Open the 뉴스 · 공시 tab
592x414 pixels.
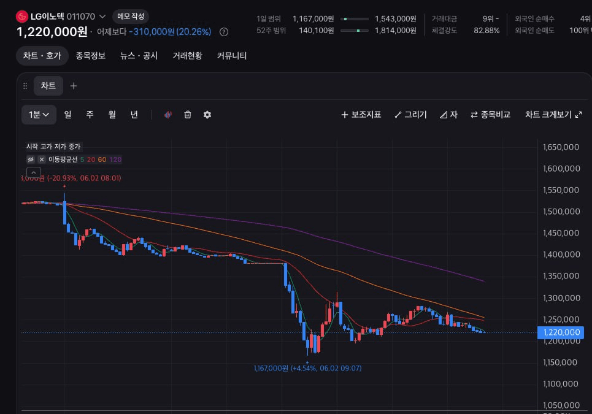pos(139,56)
